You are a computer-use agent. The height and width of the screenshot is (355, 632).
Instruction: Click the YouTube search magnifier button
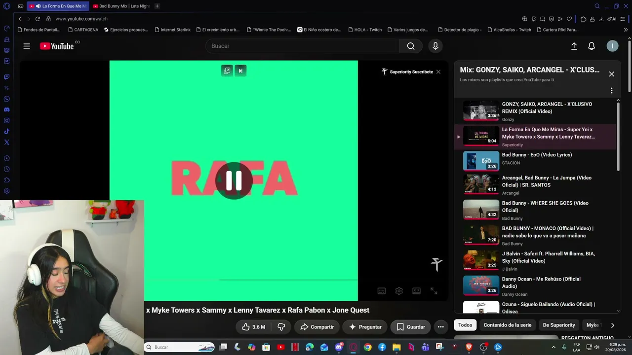coord(411,46)
